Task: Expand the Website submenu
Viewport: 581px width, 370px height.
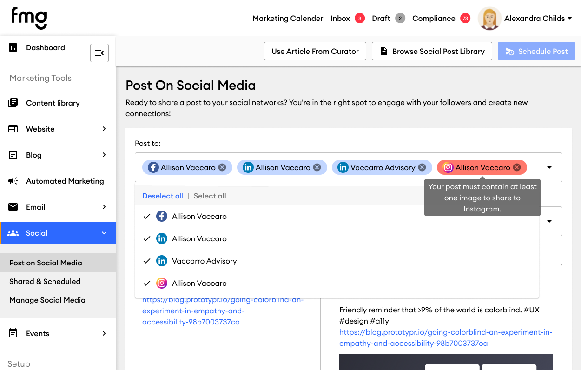Action: (104, 129)
